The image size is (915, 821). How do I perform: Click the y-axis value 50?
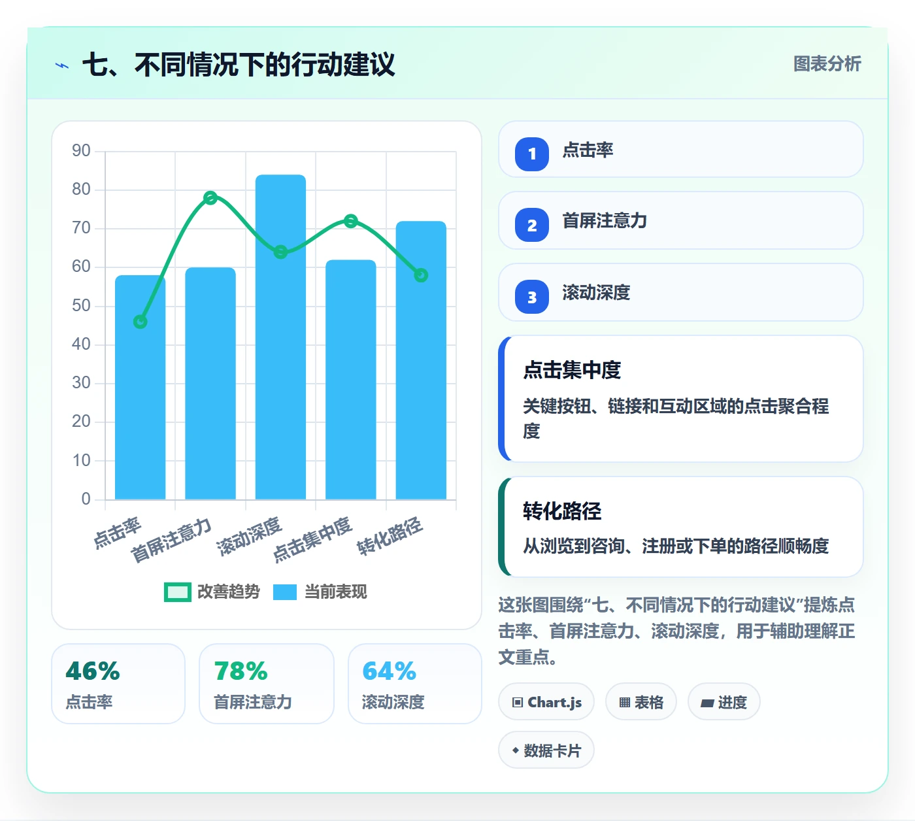pos(81,305)
